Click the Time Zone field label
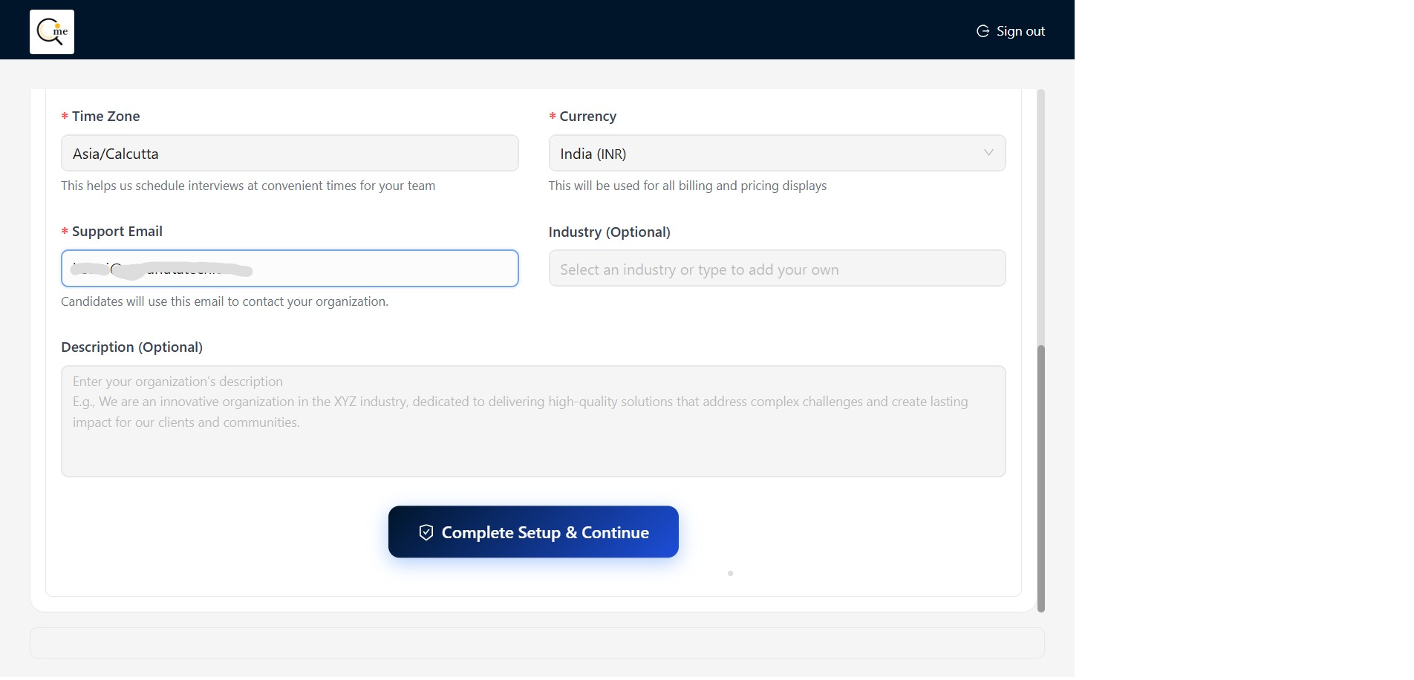This screenshot has height=680, width=1414. [105, 117]
